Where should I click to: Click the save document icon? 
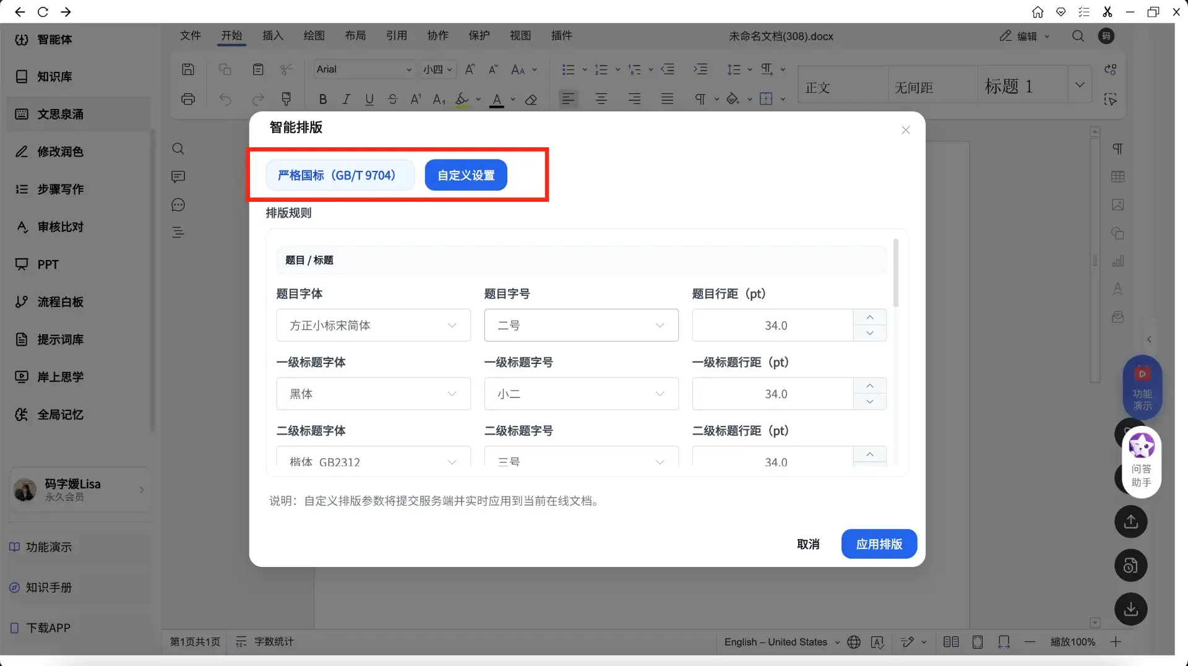pos(188,69)
